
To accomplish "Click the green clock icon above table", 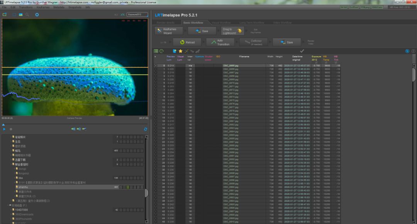I will (x=161, y=51).
